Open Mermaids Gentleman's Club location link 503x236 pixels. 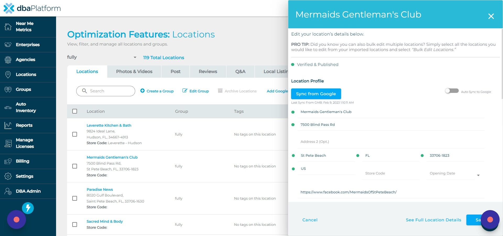112,157
